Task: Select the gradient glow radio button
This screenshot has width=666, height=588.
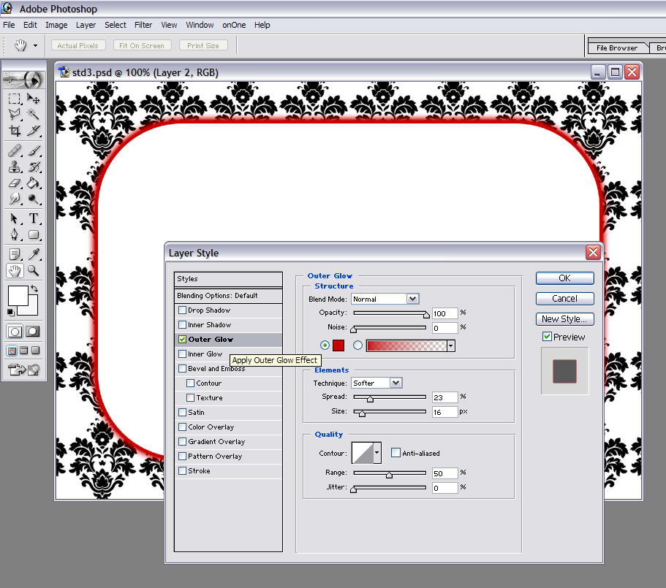Action: pos(357,345)
